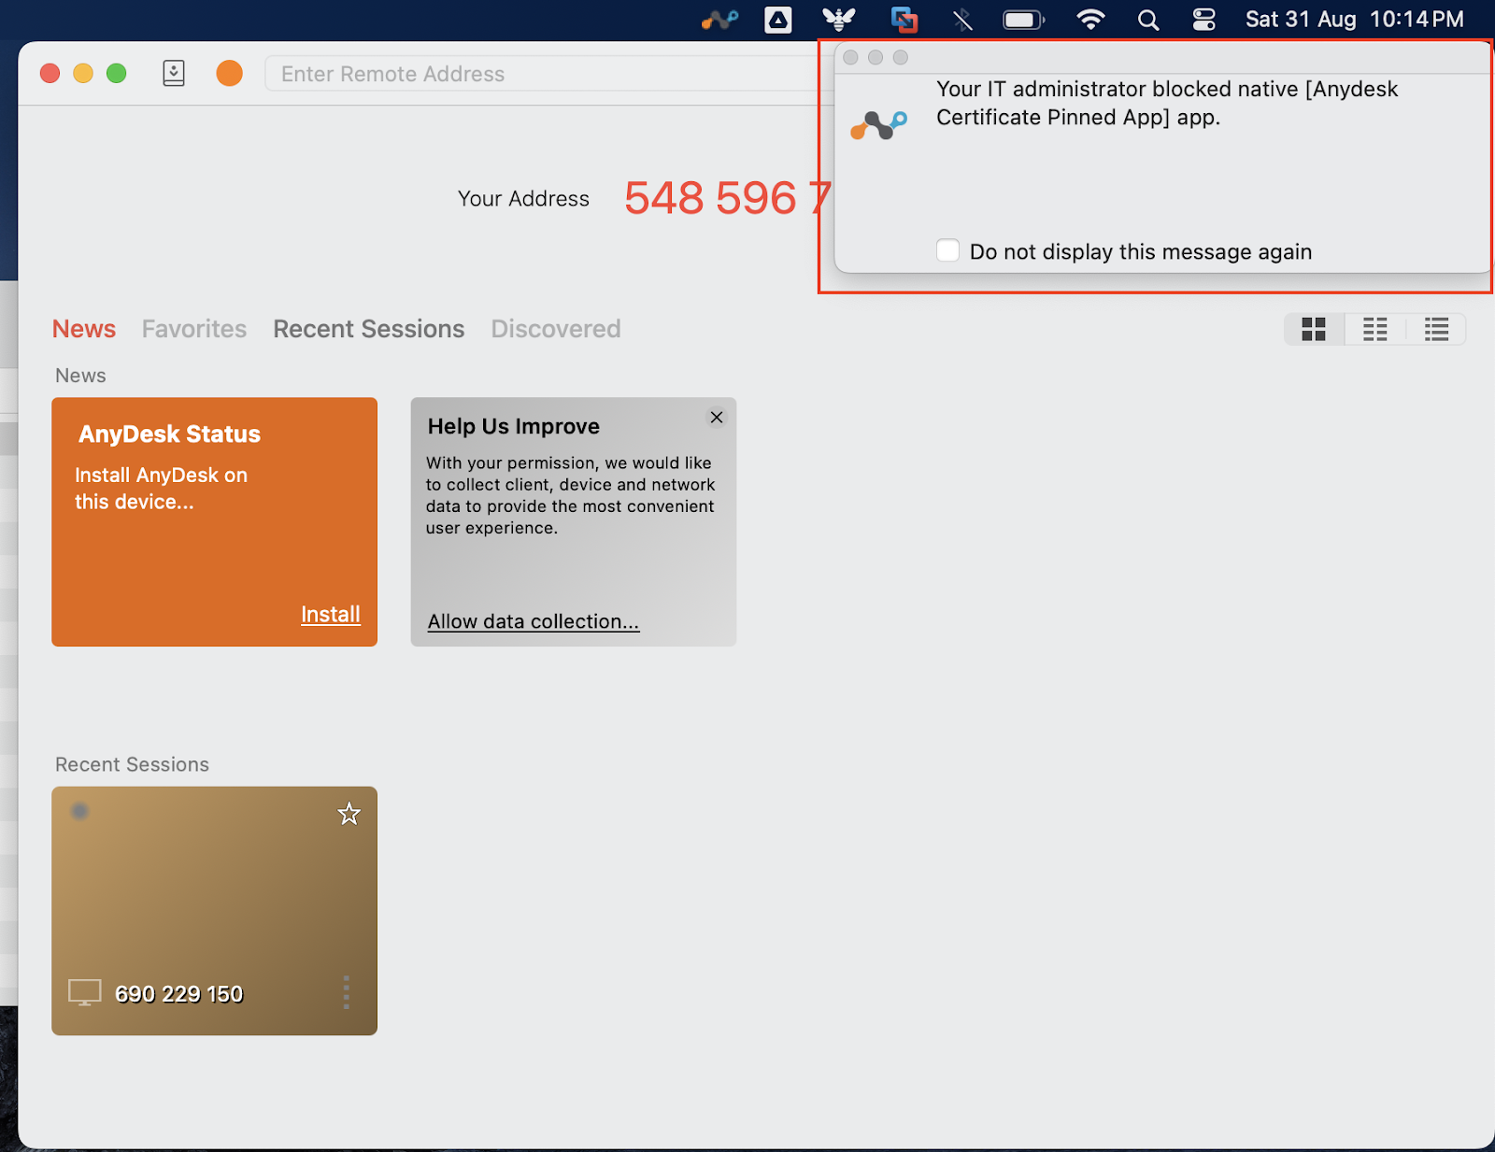Screen dimensions: 1495x1152
Task: Open the Recent Sessions tab
Action: [369, 329]
